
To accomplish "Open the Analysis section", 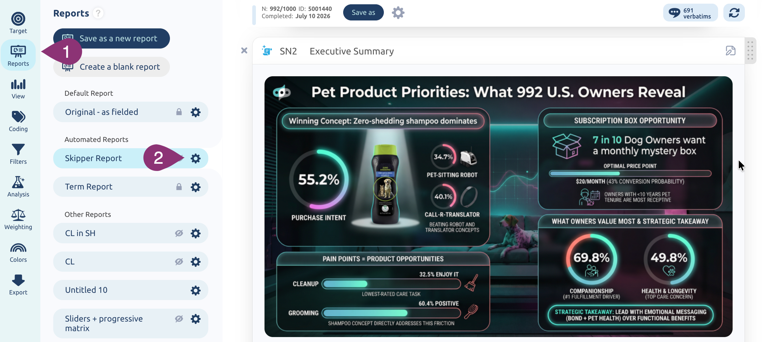I will click(18, 187).
